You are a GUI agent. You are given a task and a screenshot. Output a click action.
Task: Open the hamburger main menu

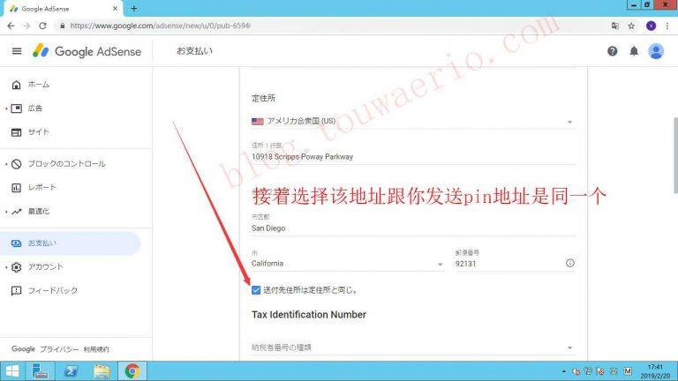tap(17, 51)
